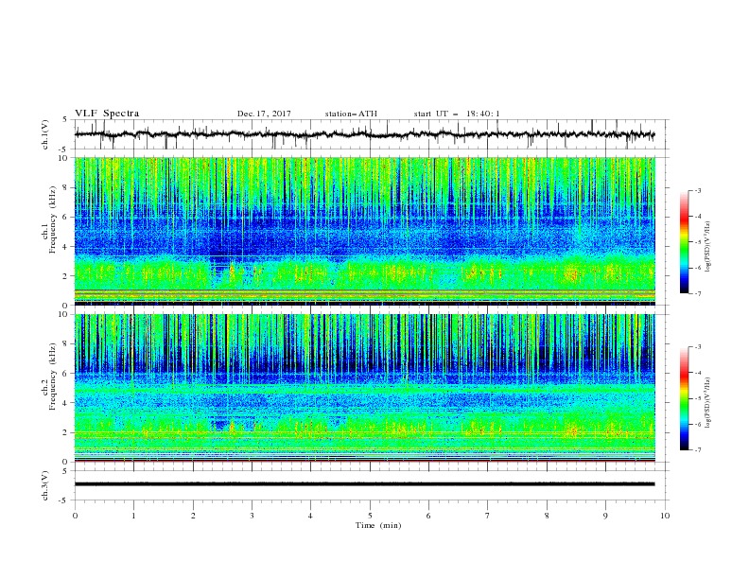Click time axis tick label "10"

click(x=665, y=516)
